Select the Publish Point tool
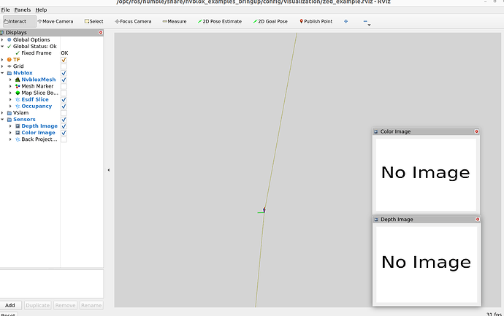This screenshot has width=504, height=316. tap(316, 21)
